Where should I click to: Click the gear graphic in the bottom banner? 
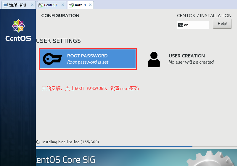click(212, 158)
